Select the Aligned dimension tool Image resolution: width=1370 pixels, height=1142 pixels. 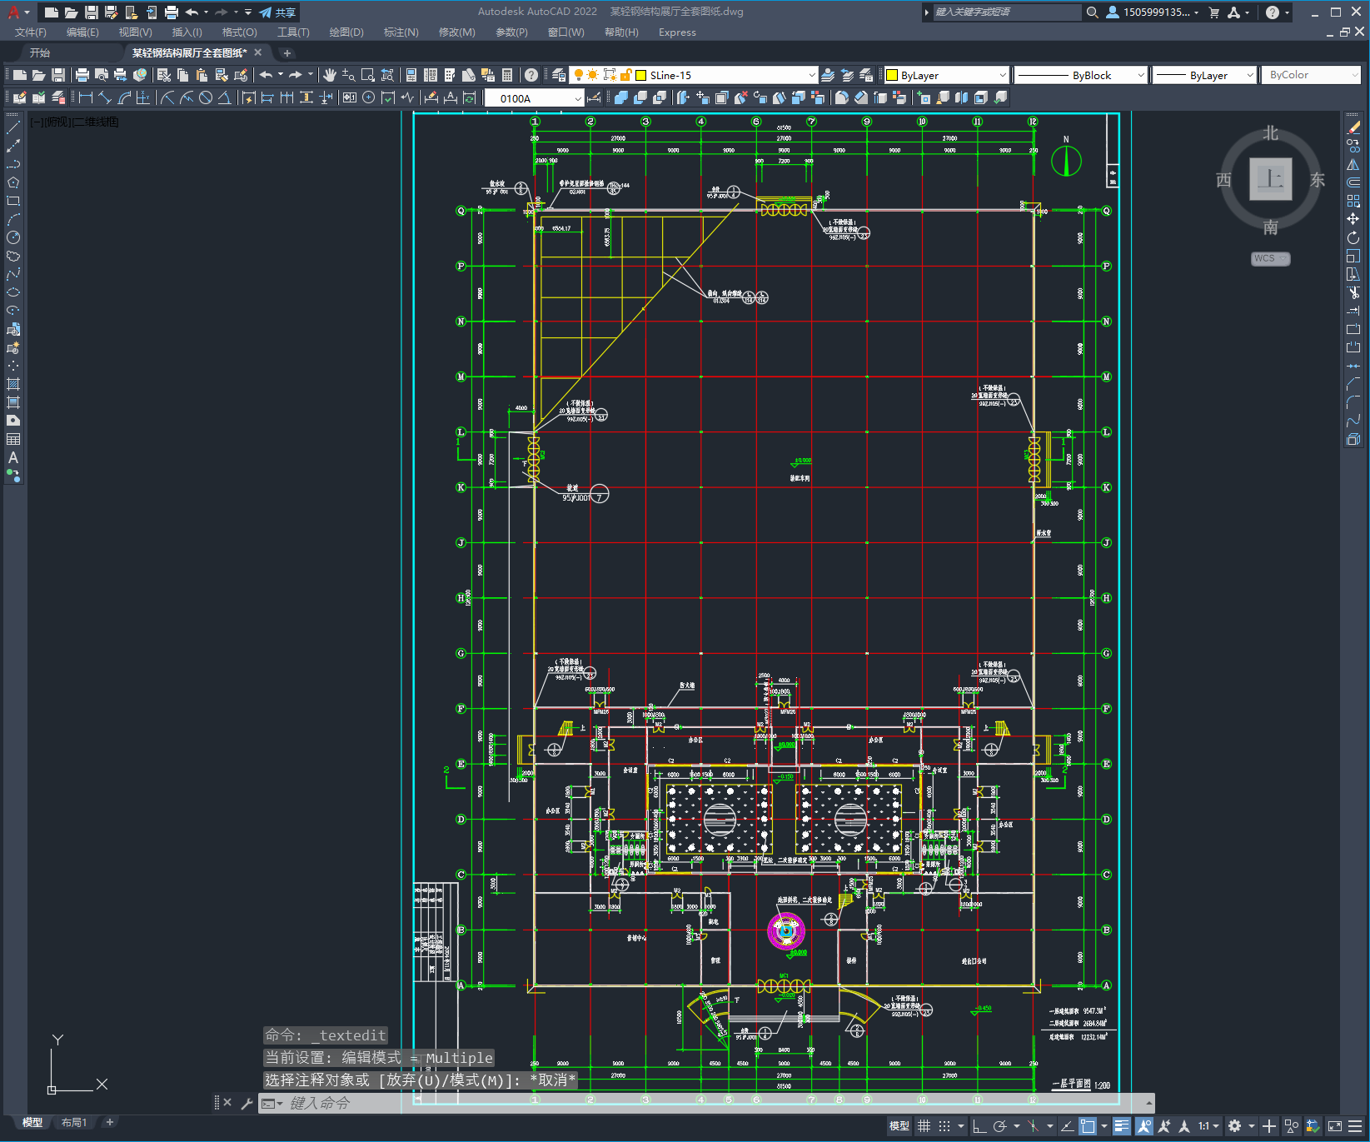[x=105, y=97]
